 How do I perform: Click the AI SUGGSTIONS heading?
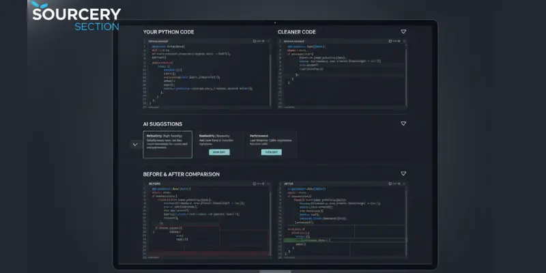click(162, 124)
